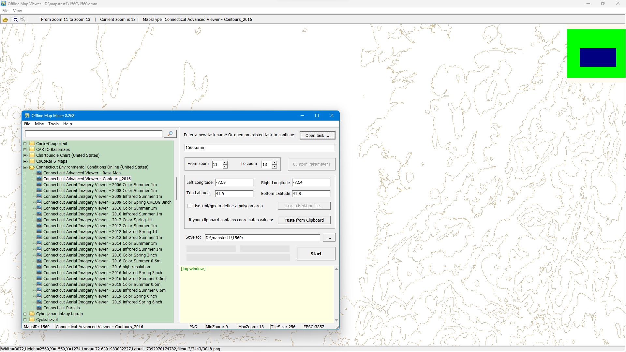Click the folder icon of Cycle.travel
This screenshot has width=626, height=352.
tap(32, 319)
